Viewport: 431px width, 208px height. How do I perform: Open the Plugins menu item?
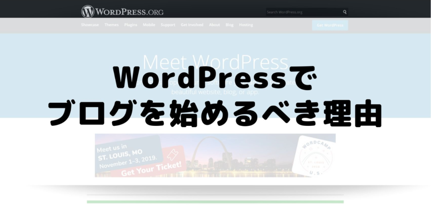pyautogui.click(x=131, y=25)
